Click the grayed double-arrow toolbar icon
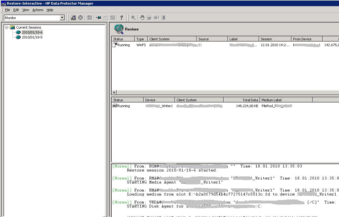This screenshot has width=339, height=217. click(149, 18)
